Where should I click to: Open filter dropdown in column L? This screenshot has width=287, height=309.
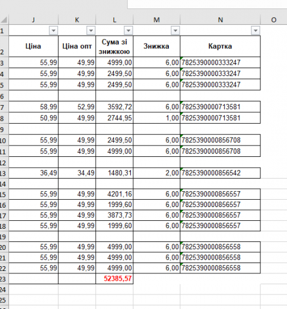128,31
